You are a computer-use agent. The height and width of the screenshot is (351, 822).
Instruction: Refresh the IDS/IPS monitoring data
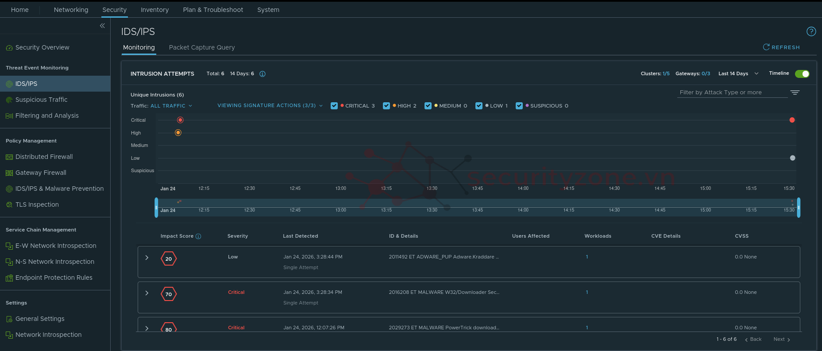point(781,47)
